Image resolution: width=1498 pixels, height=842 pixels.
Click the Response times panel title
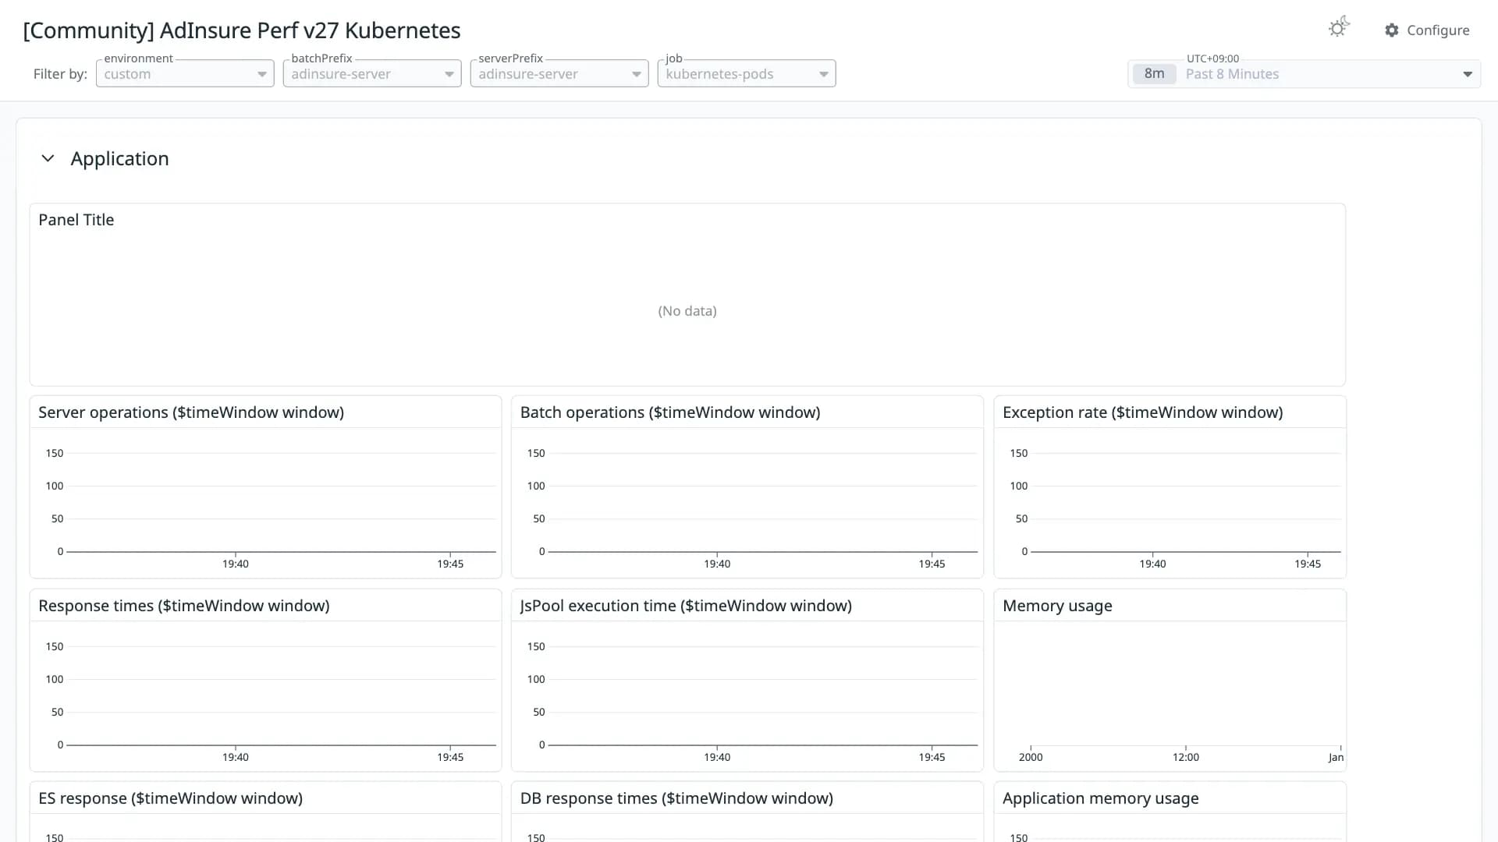tap(184, 606)
